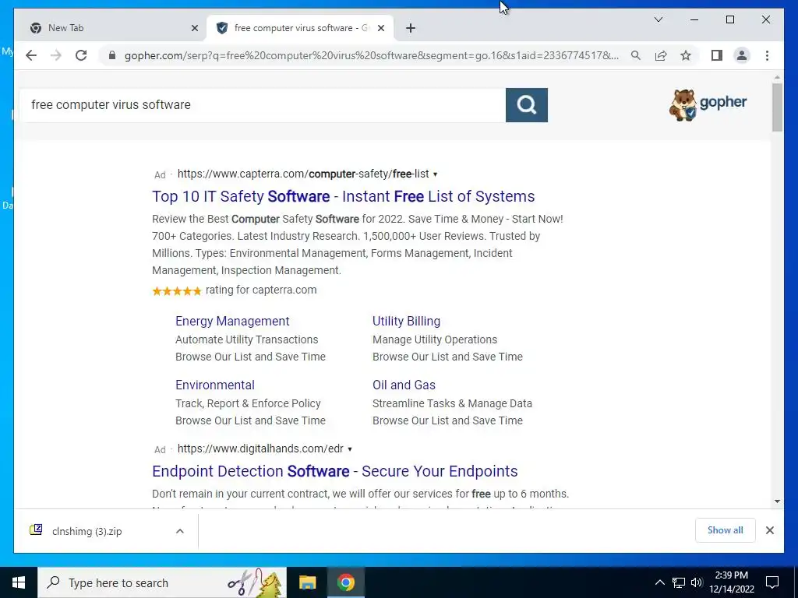
Task: Submit search with the blue magnifier button
Action: click(x=527, y=105)
